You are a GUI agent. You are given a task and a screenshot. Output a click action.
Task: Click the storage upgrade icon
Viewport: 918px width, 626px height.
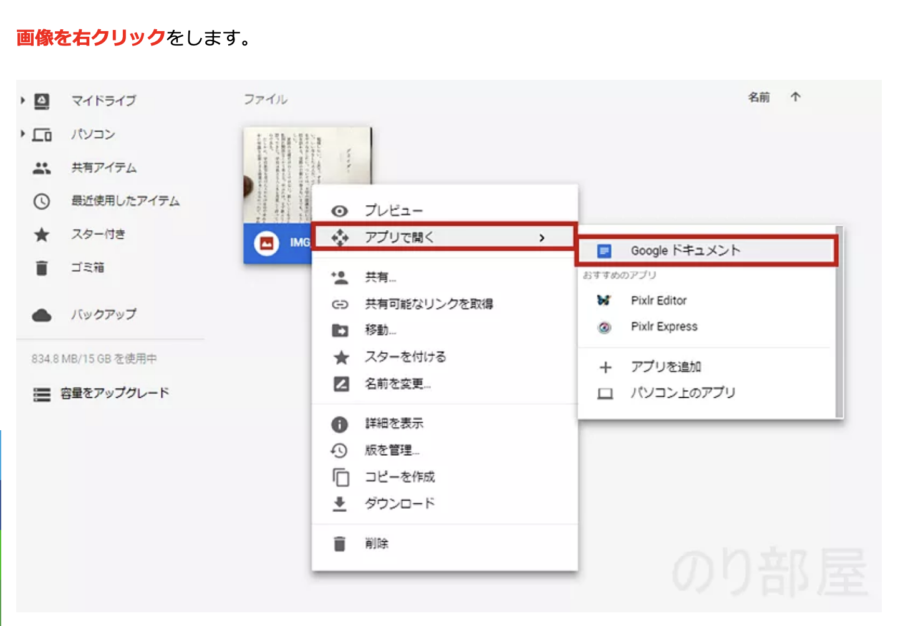pos(42,395)
